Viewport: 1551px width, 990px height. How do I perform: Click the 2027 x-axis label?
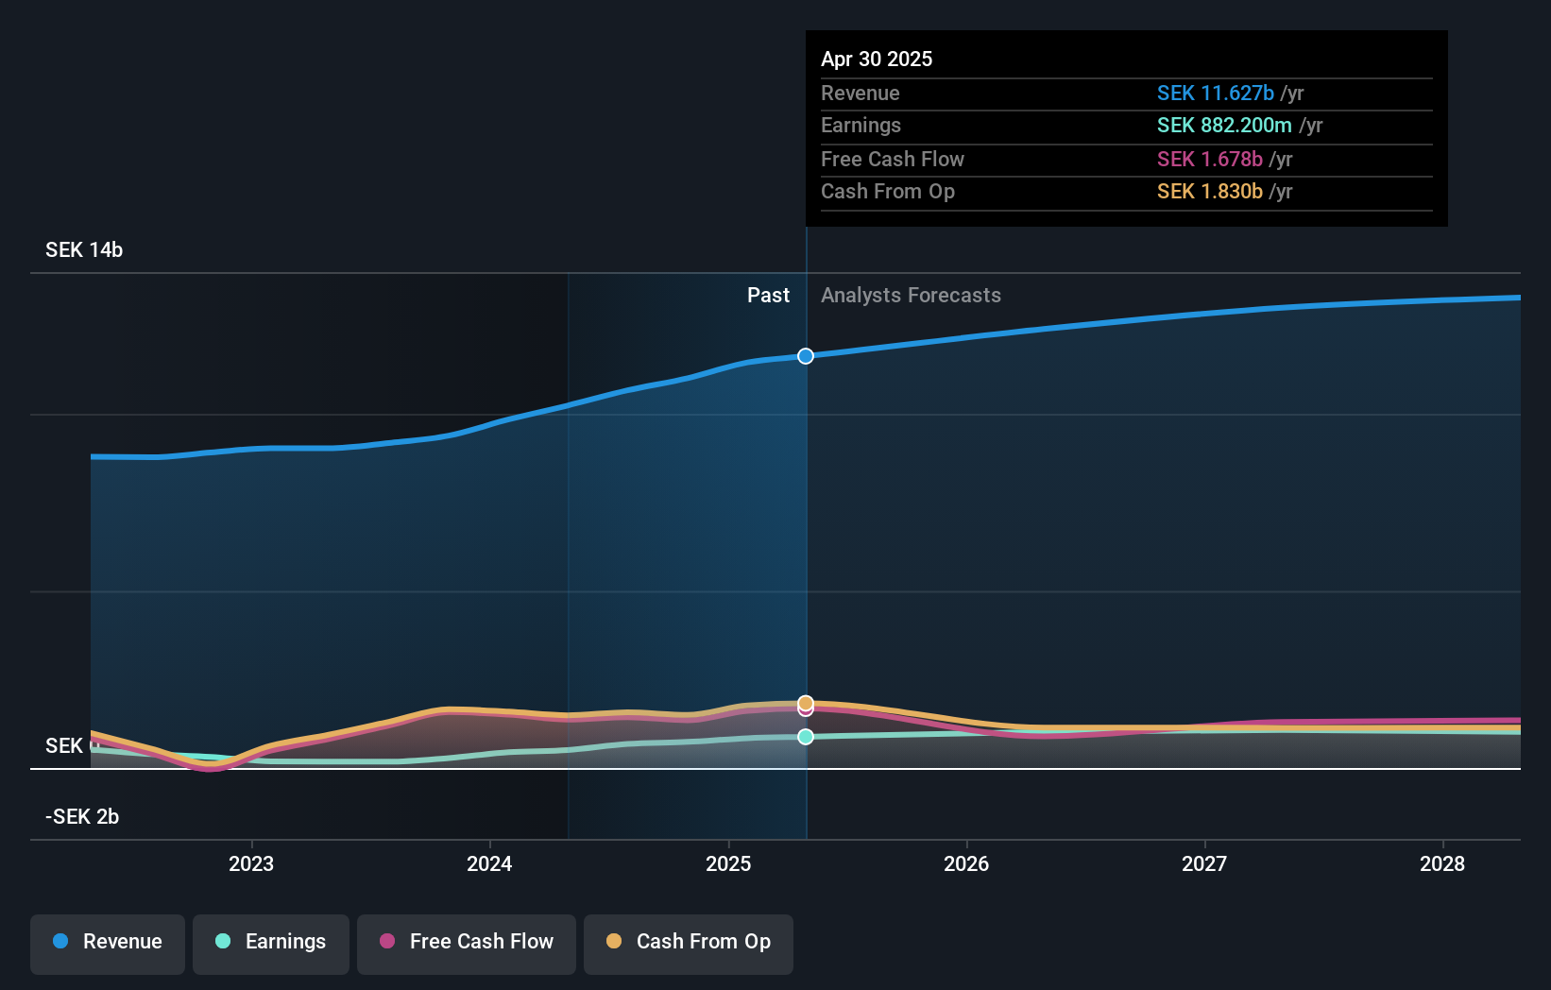(1204, 863)
